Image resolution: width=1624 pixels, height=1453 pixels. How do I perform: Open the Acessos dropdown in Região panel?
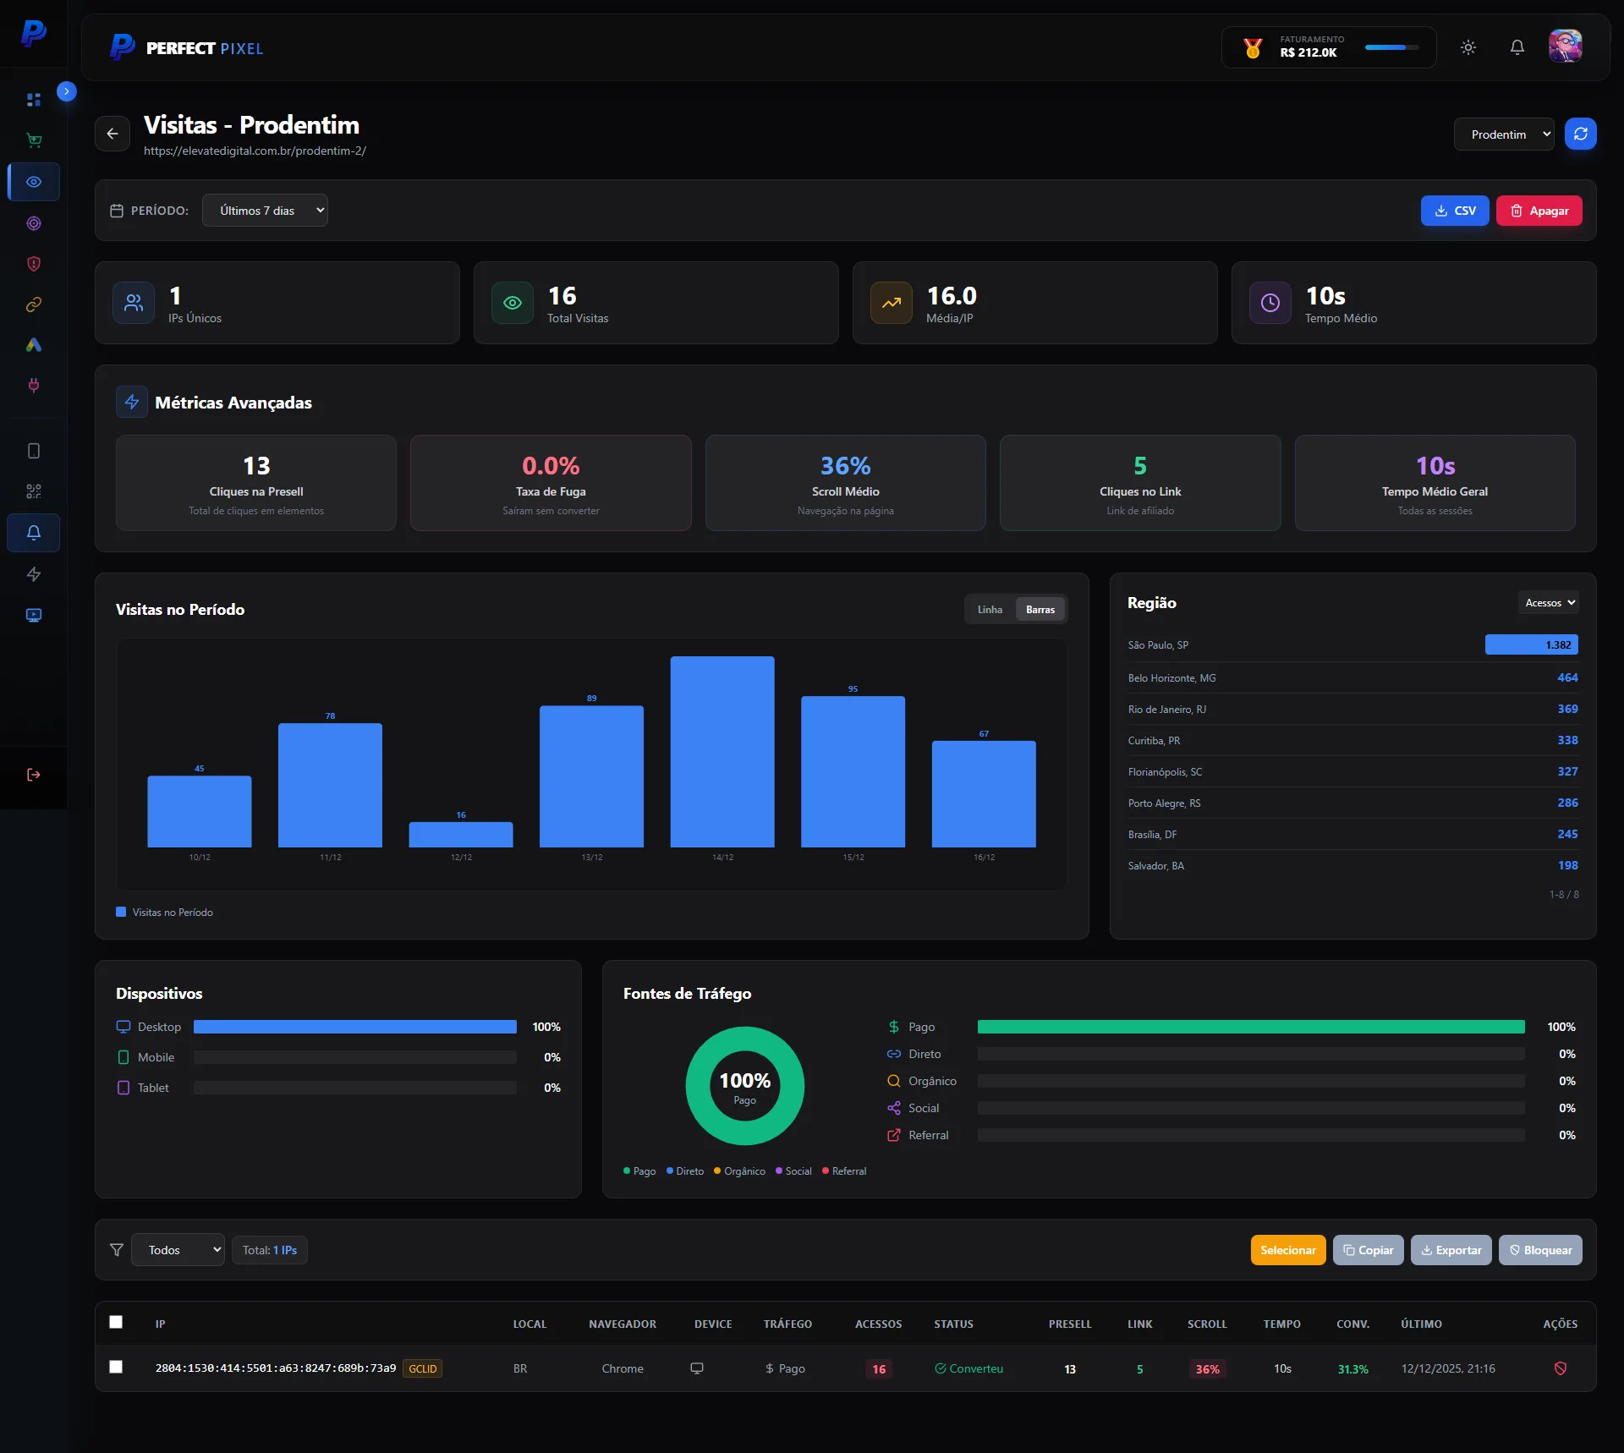click(1549, 603)
